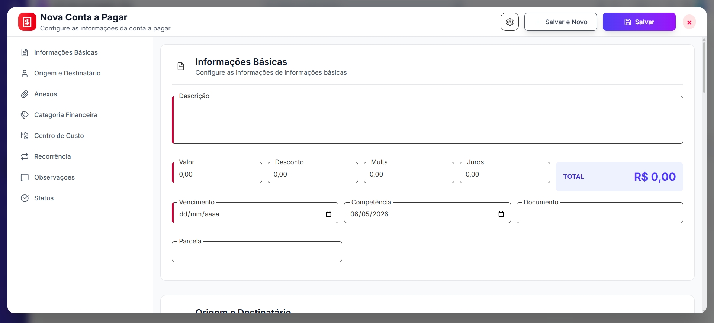This screenshot has width=714, height=323.
Task: Go to Origem e Destinatário section
Action: 67,73
